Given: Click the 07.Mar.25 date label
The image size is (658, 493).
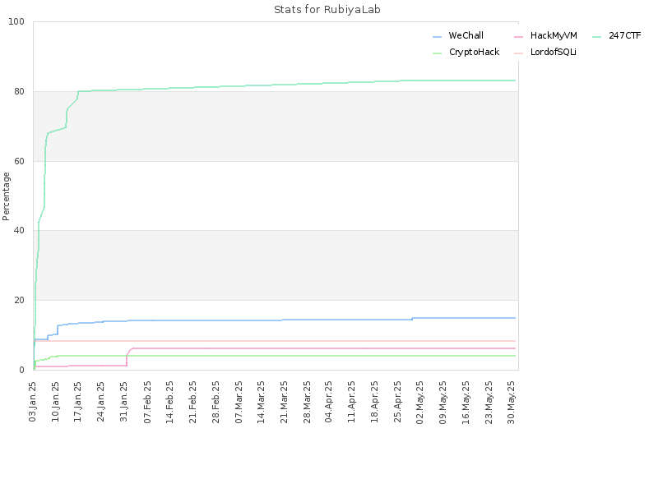Looking at the screenshot, I should click(x=239, y=402).
